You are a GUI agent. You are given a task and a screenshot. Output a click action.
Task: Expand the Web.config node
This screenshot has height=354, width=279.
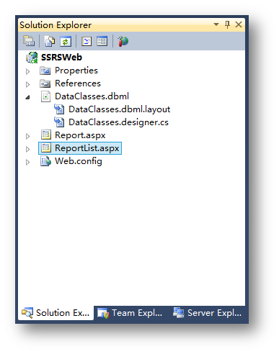pos(28,162)
